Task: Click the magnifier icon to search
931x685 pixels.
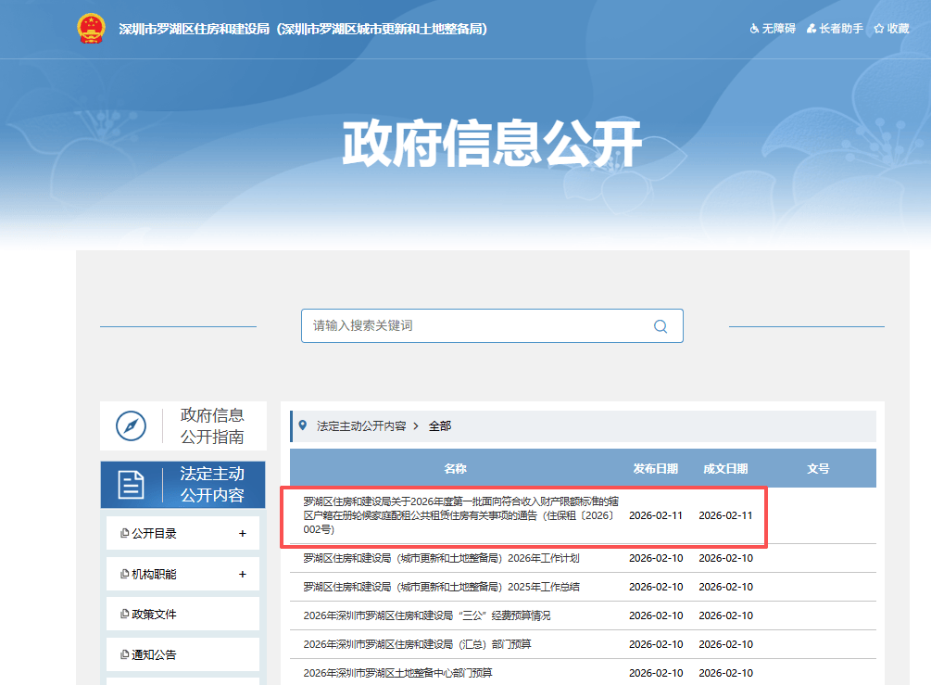Action: 660,325
